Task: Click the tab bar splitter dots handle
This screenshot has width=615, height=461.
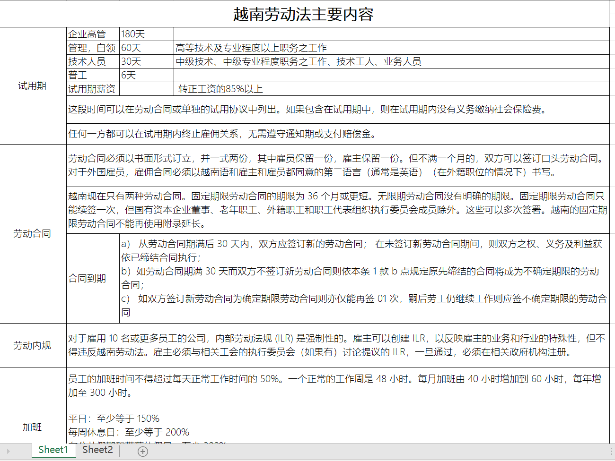Action: [611, 451]
